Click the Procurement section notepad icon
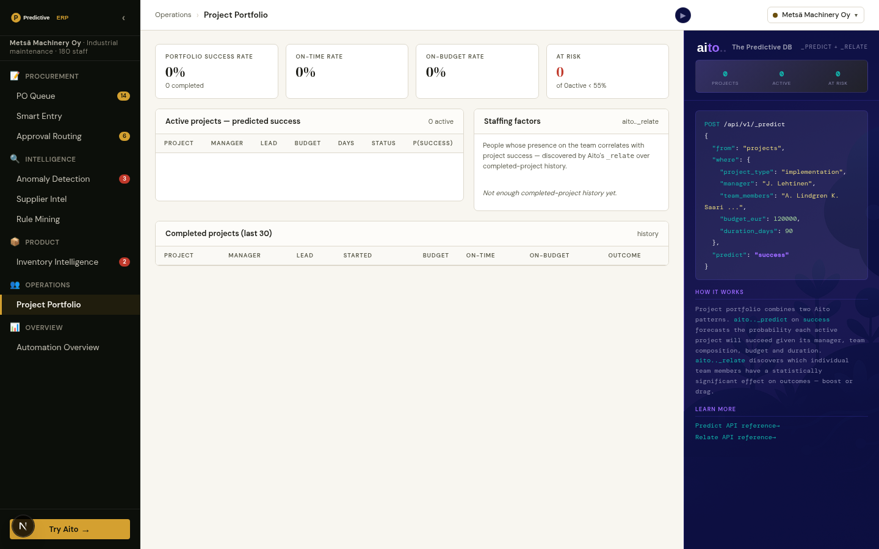Viewport: 879px width, 549px height. [15, 76]
